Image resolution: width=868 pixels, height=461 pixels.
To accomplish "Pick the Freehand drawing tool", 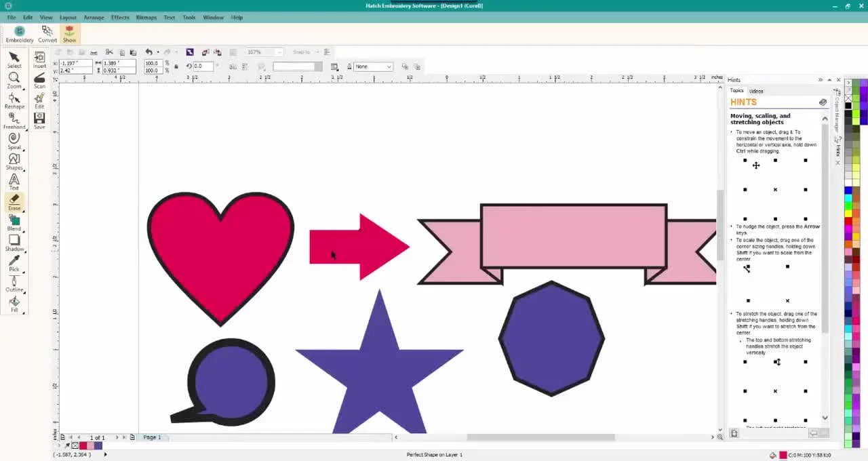I will [x=14, y=121].
